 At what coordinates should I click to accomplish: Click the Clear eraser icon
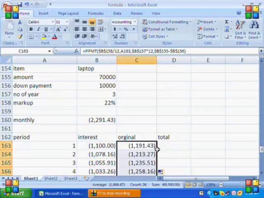(227, 37)
